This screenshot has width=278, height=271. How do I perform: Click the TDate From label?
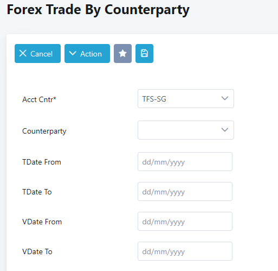pyautogui.click(x=42, y=162)
